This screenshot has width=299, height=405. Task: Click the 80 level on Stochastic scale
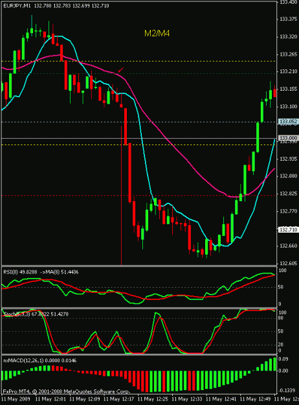281,318
